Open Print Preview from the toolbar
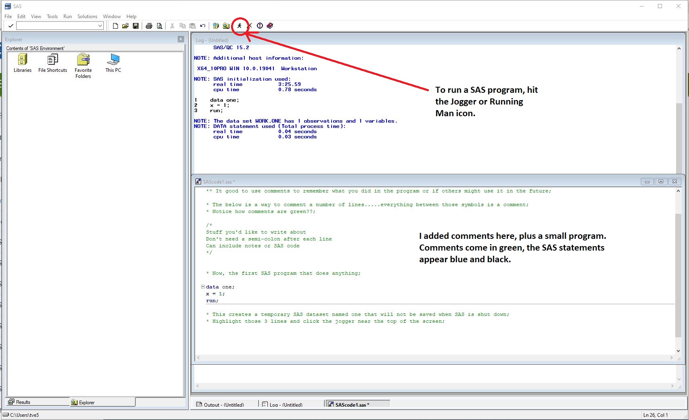The width and height of the screenshot is (689, 420). (160, 26)
